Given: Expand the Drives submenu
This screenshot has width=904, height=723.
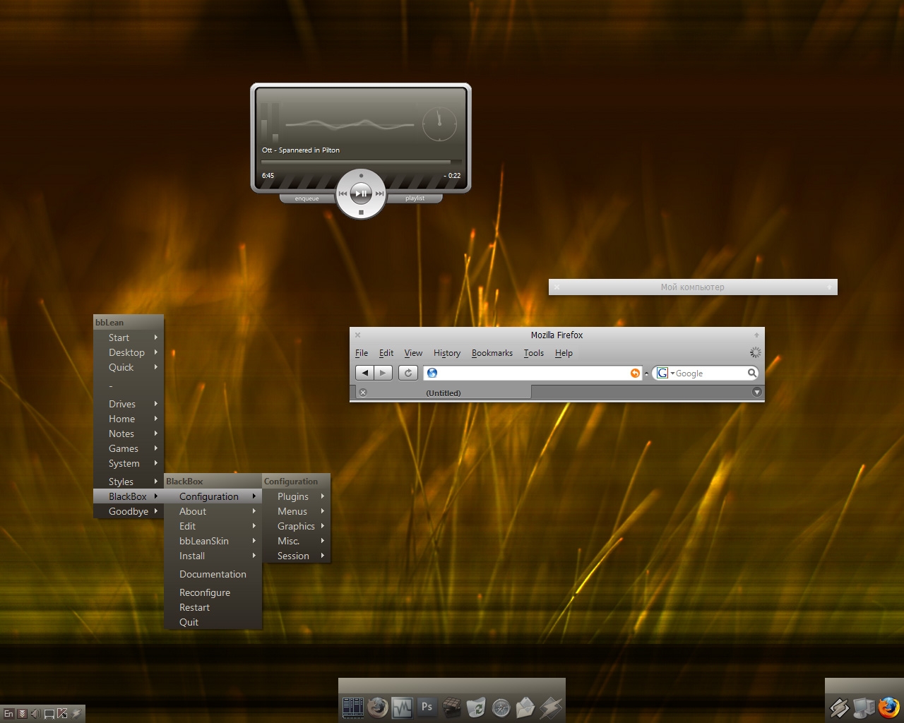Looking at the screenshot, I should pos(129,404).
